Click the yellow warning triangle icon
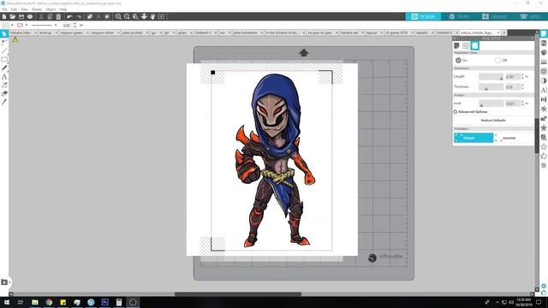548x308 pixels. coord(15,40)
